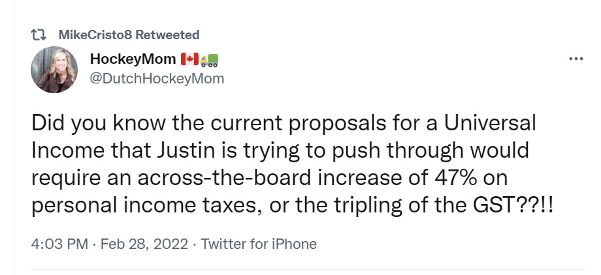Click the truck emoji beside the name
This screenshot has height=275, width=601.
click(x=208, y=60)
